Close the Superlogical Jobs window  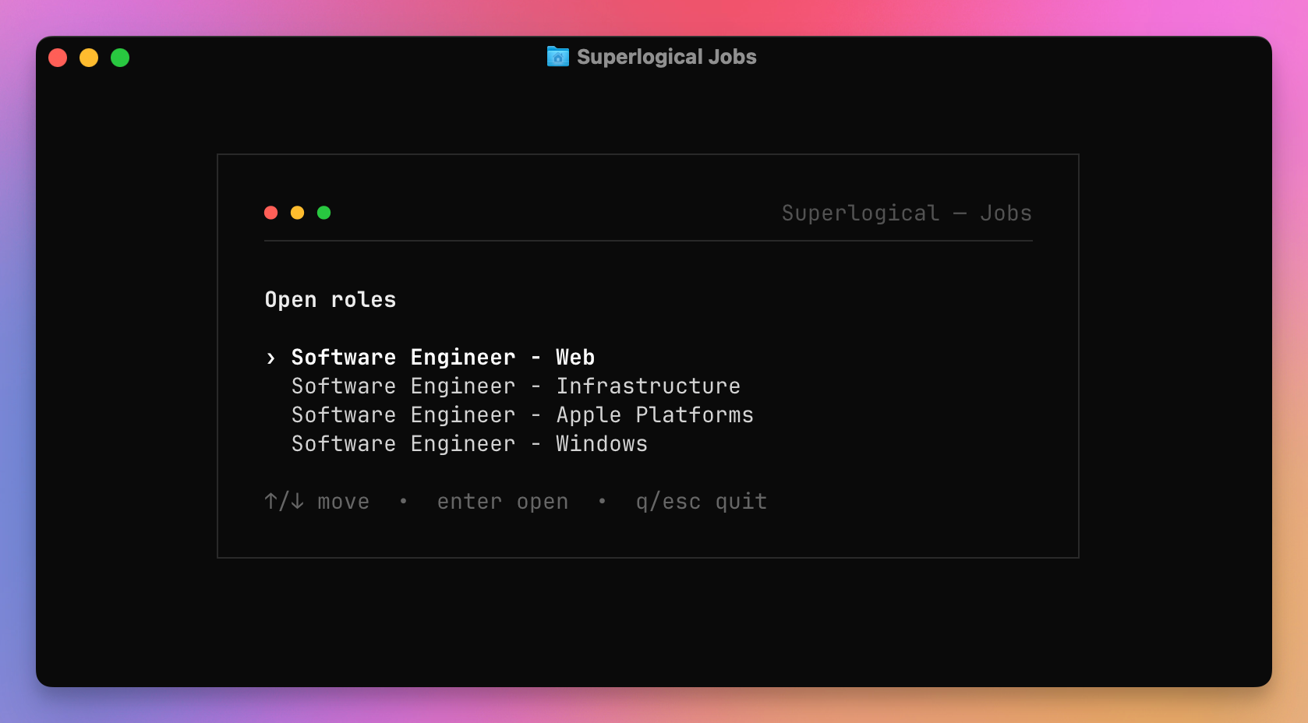point(58,58)
